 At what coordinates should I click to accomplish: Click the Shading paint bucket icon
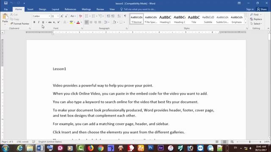pyautogui.click(x=114, y=22)
